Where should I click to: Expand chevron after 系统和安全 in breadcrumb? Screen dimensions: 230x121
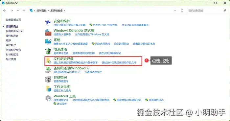click(64, 11)
